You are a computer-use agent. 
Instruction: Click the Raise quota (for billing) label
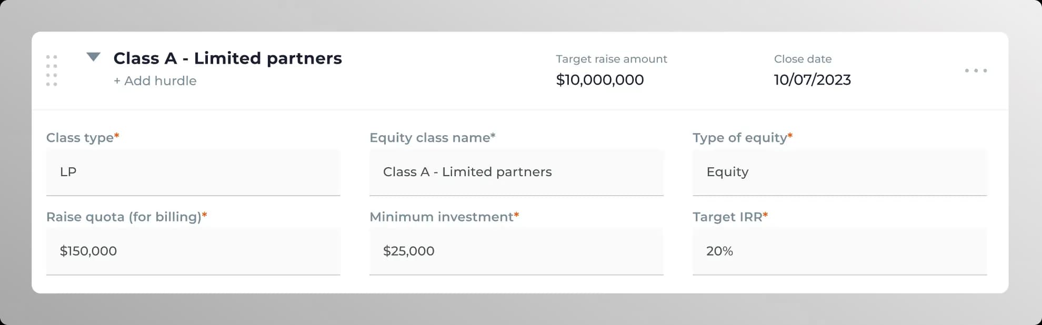124,217
